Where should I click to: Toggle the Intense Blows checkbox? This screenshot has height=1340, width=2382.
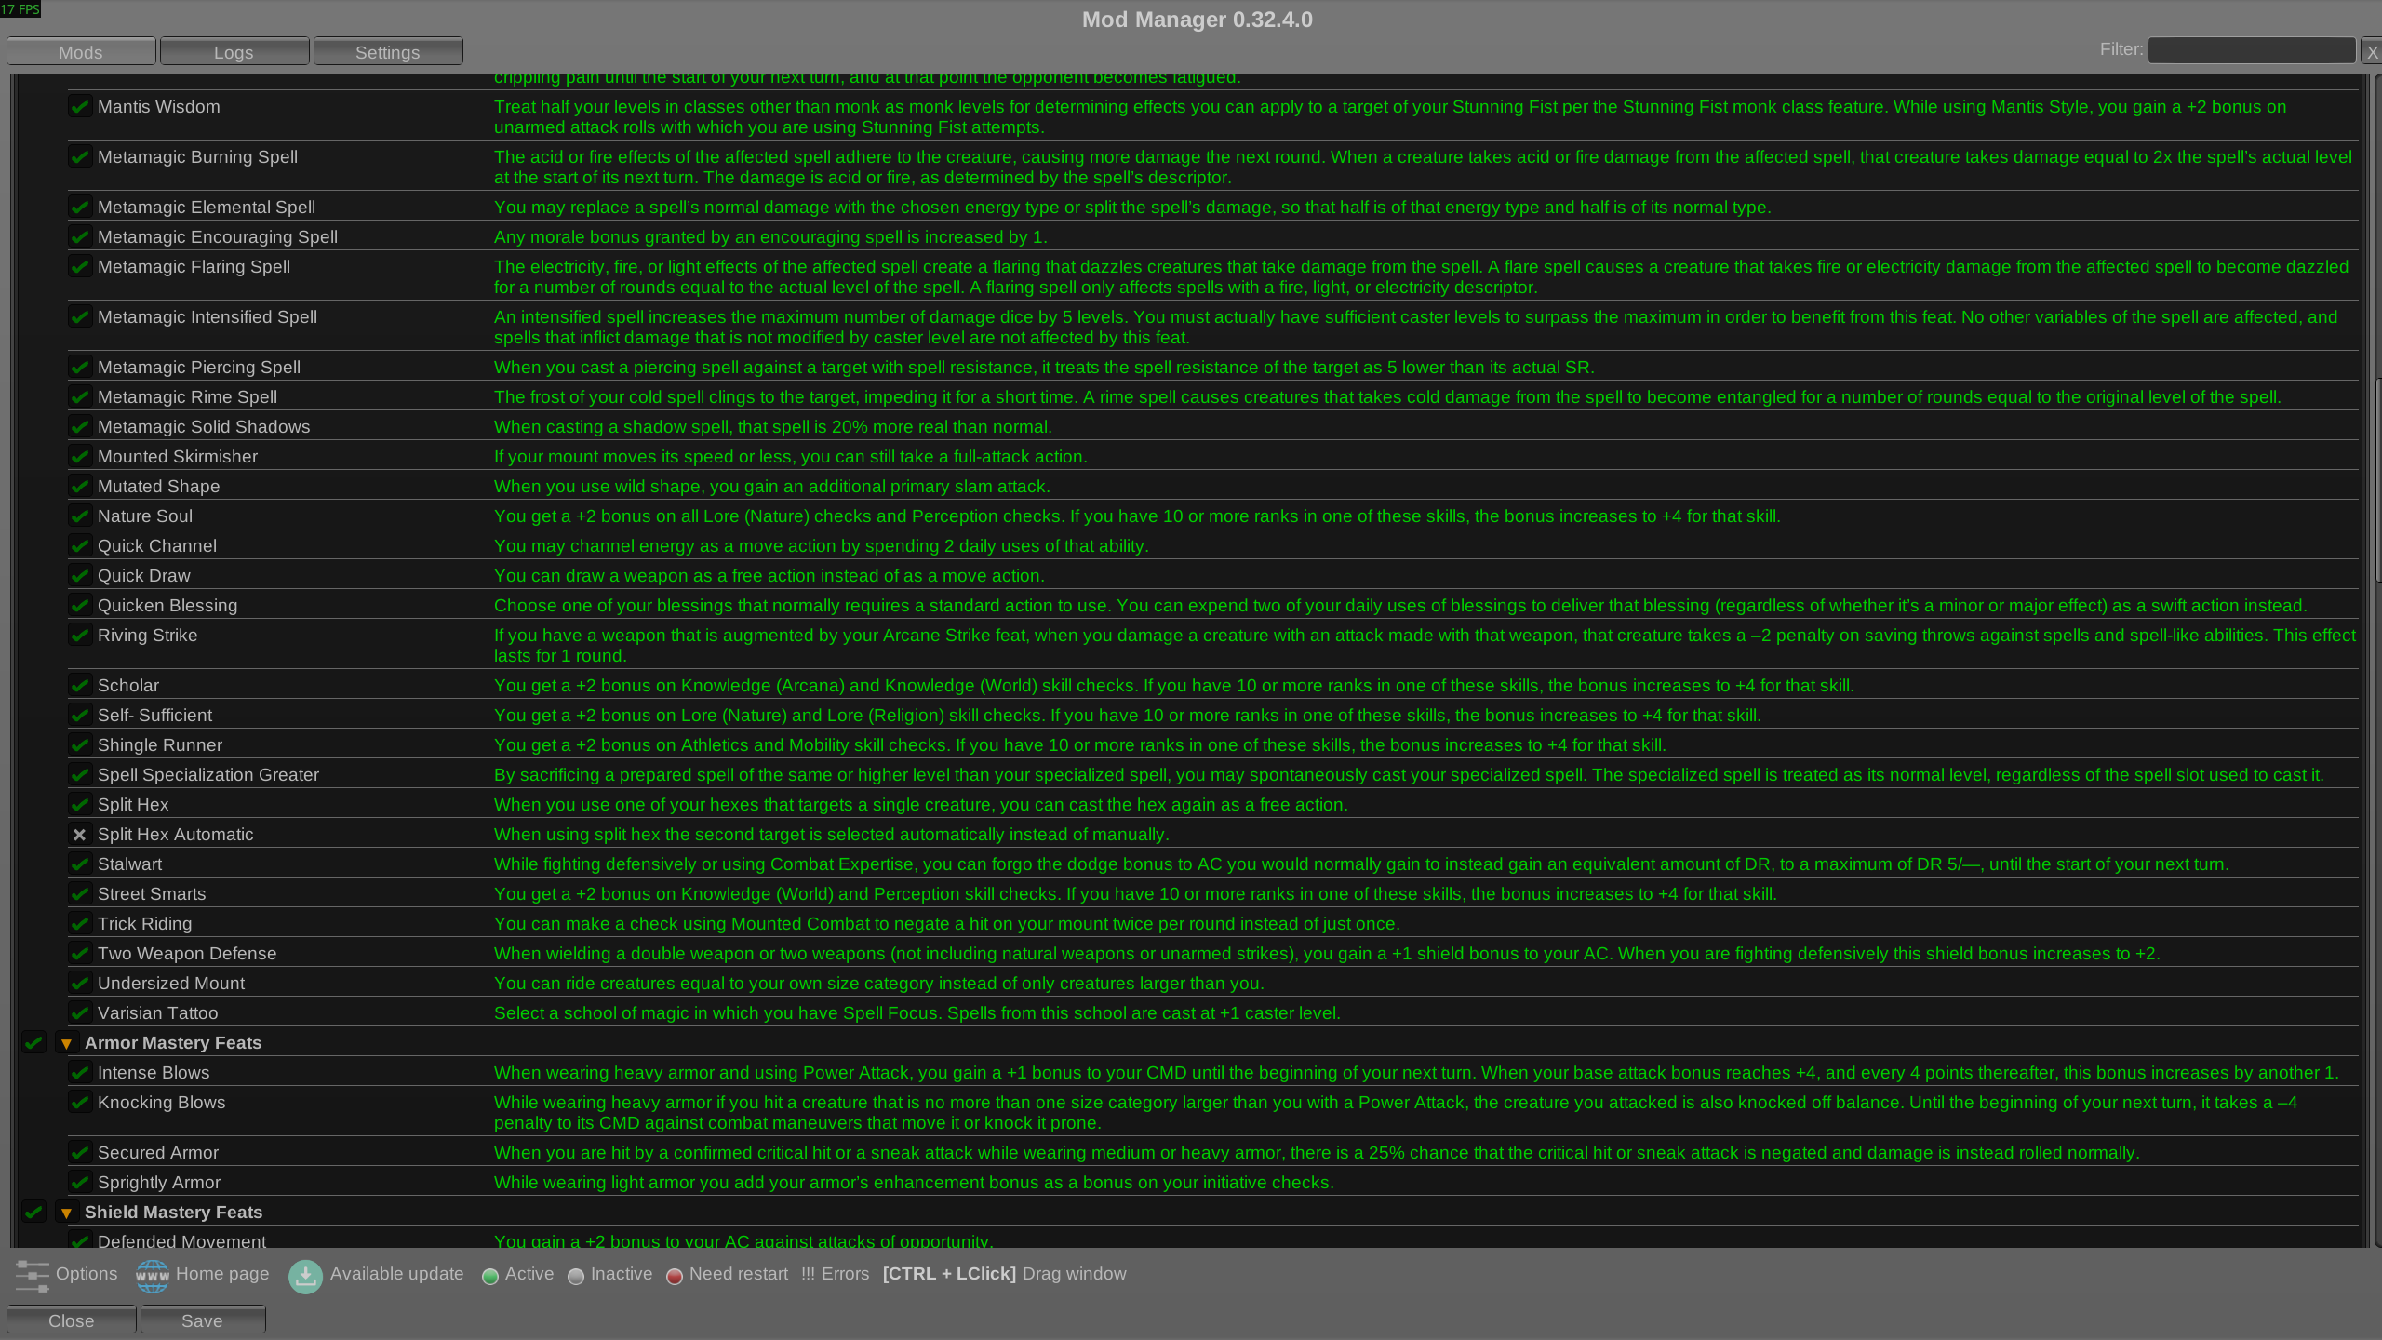coord(80,1073)
